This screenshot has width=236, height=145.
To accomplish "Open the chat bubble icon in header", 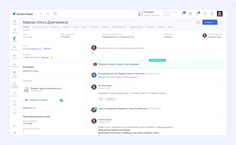I will (205, 14).
